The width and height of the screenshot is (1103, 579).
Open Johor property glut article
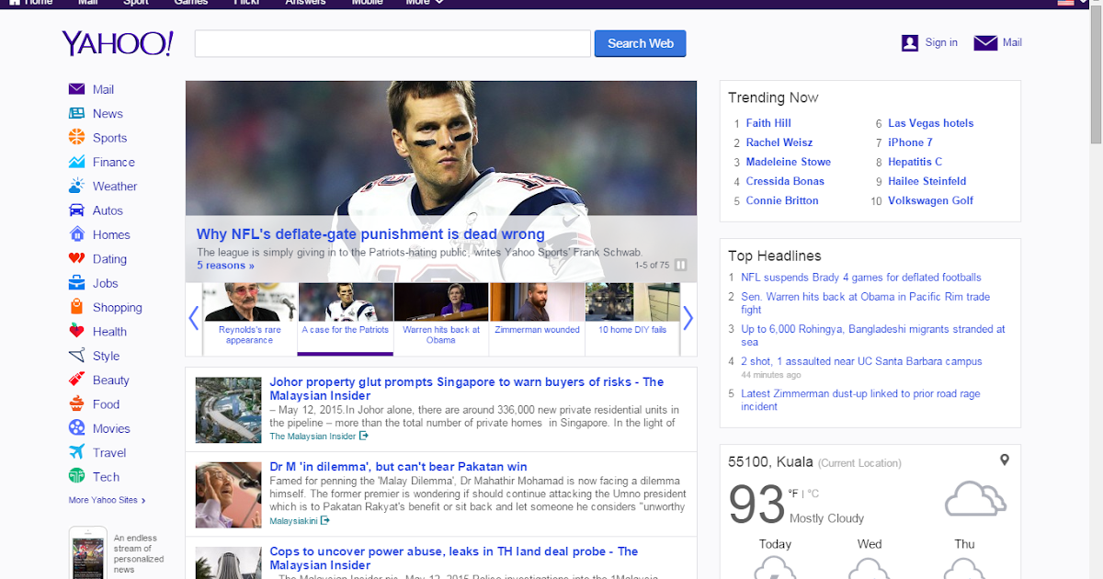pos(466,389)
